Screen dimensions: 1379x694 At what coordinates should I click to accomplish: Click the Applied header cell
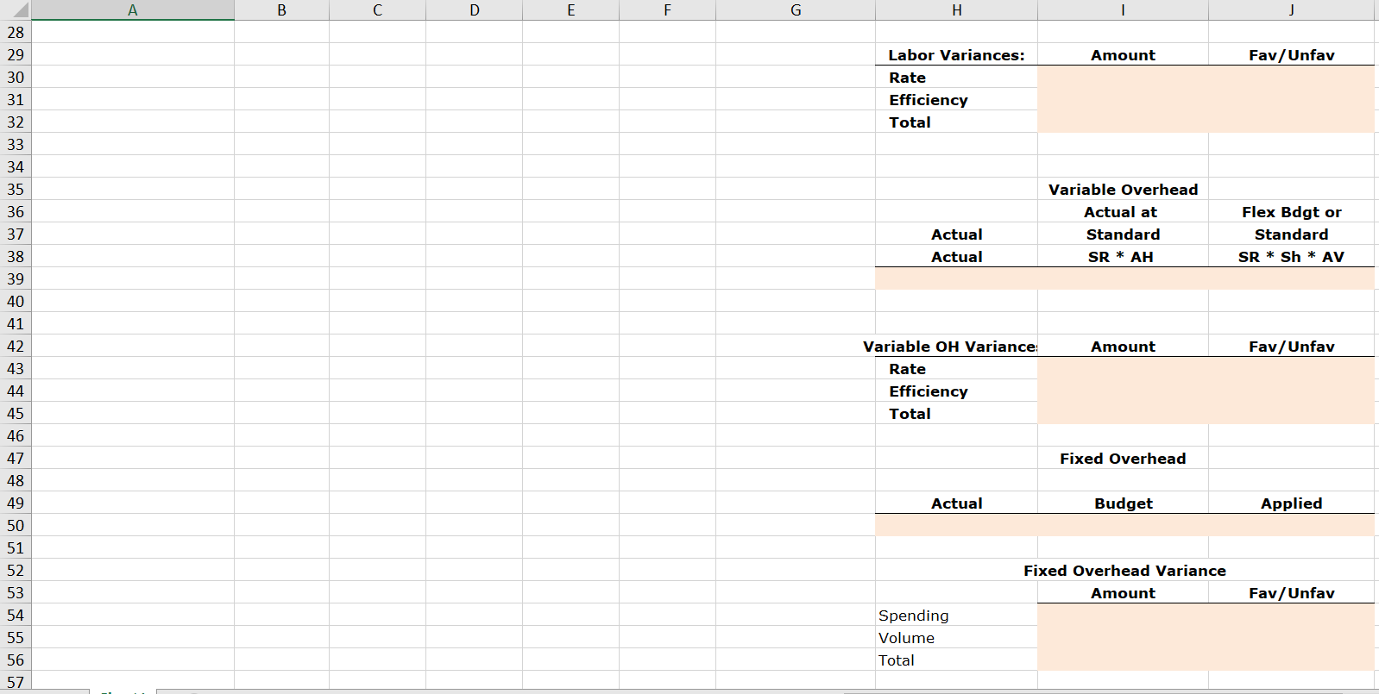tap(1291, 503)
